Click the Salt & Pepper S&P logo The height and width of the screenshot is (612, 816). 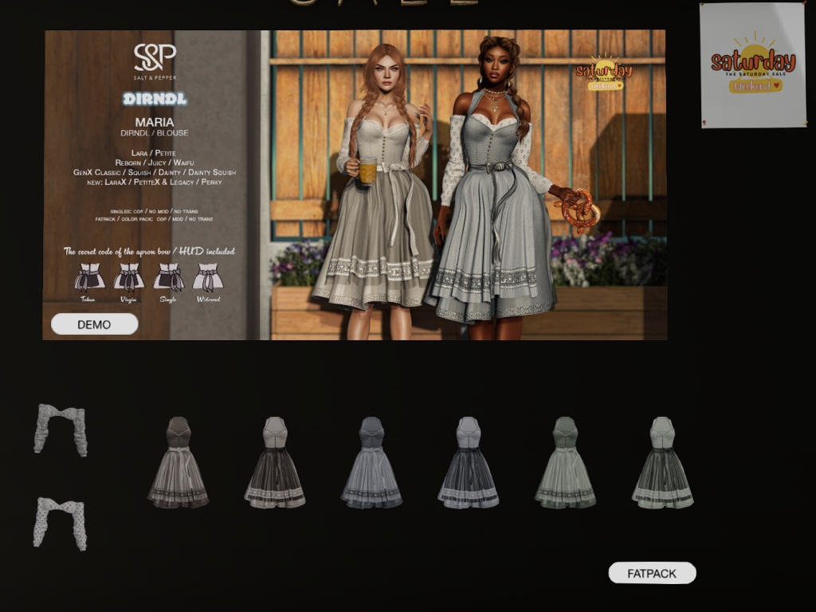(x=155, y=61)
